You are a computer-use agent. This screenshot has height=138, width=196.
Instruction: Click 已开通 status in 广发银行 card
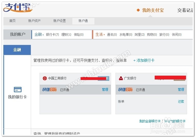[x=141, y=90]
